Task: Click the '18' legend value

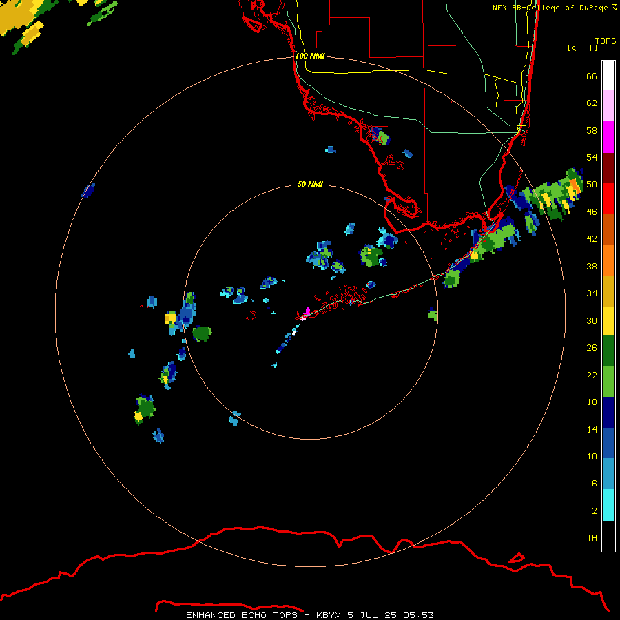Action: pos(592,402)
